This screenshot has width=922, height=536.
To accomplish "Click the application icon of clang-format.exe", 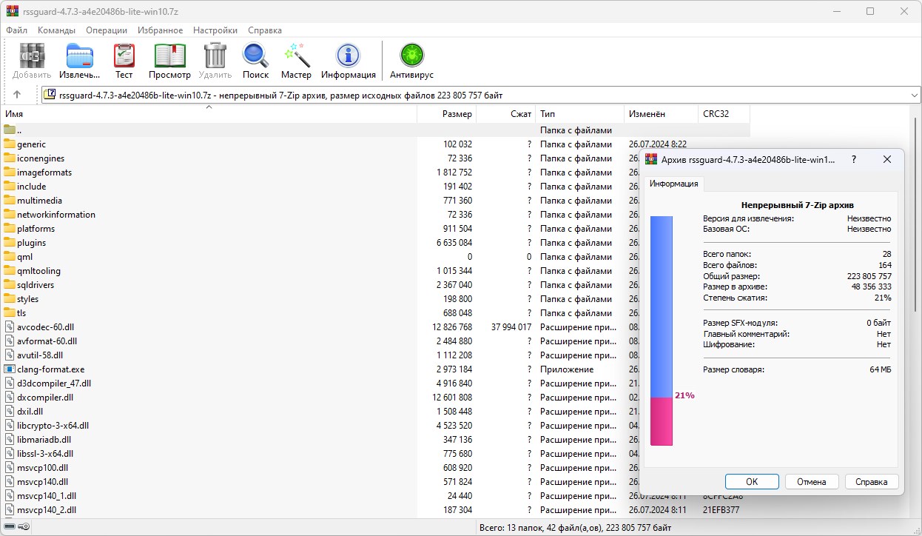I will (x=10, y=369).
